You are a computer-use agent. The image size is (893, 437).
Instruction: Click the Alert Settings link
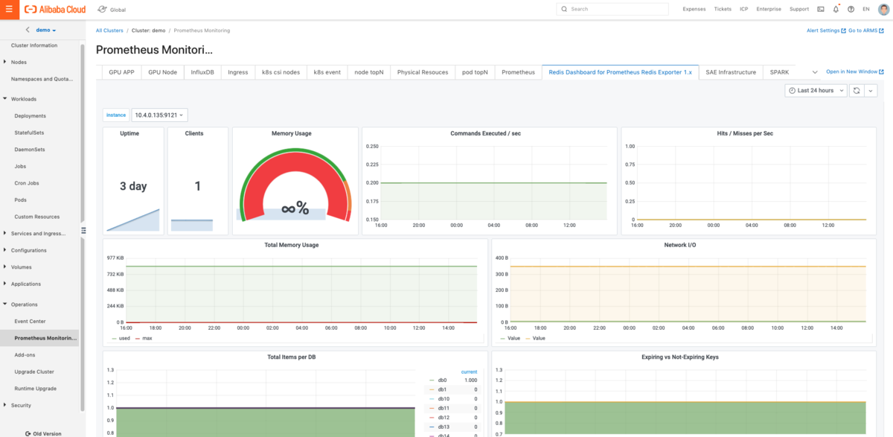click(826, 31)
